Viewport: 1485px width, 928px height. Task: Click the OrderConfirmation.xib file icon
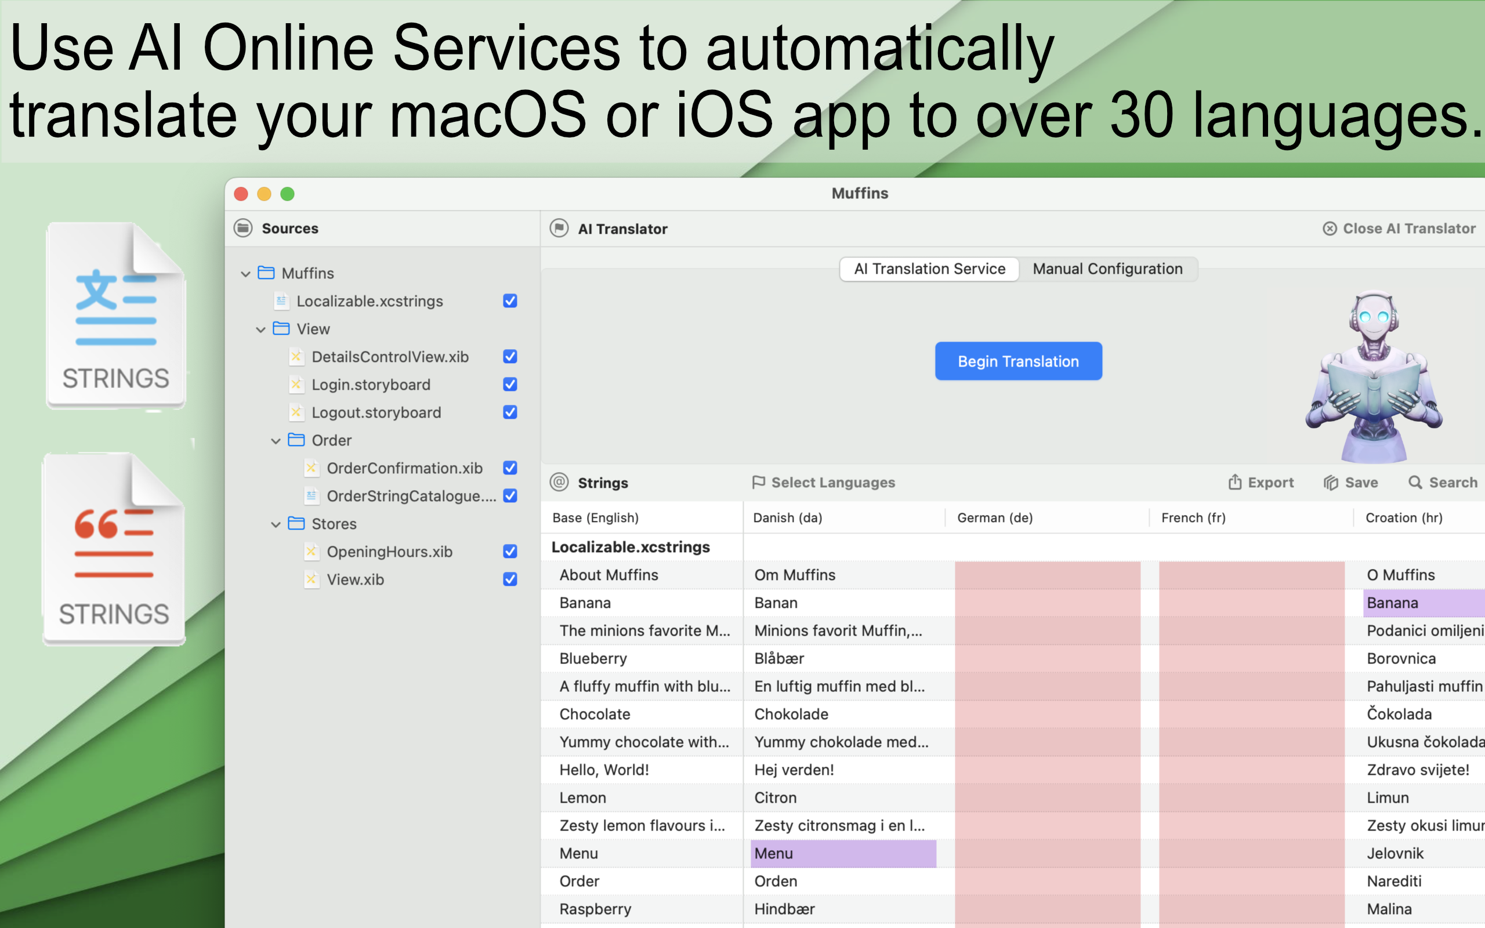pyautogui.click(x=312, y=467)
